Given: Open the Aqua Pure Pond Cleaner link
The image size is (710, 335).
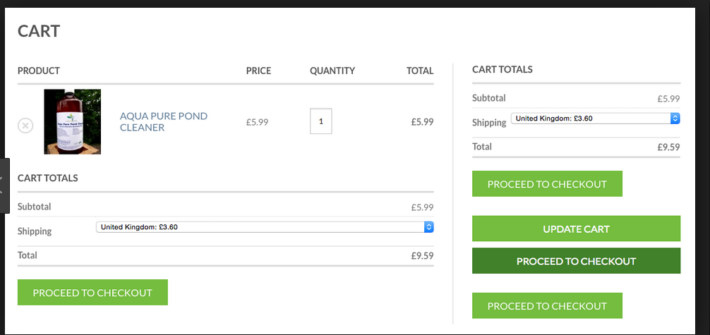Looking at the screenshot, I should click(x=164, y=121).
